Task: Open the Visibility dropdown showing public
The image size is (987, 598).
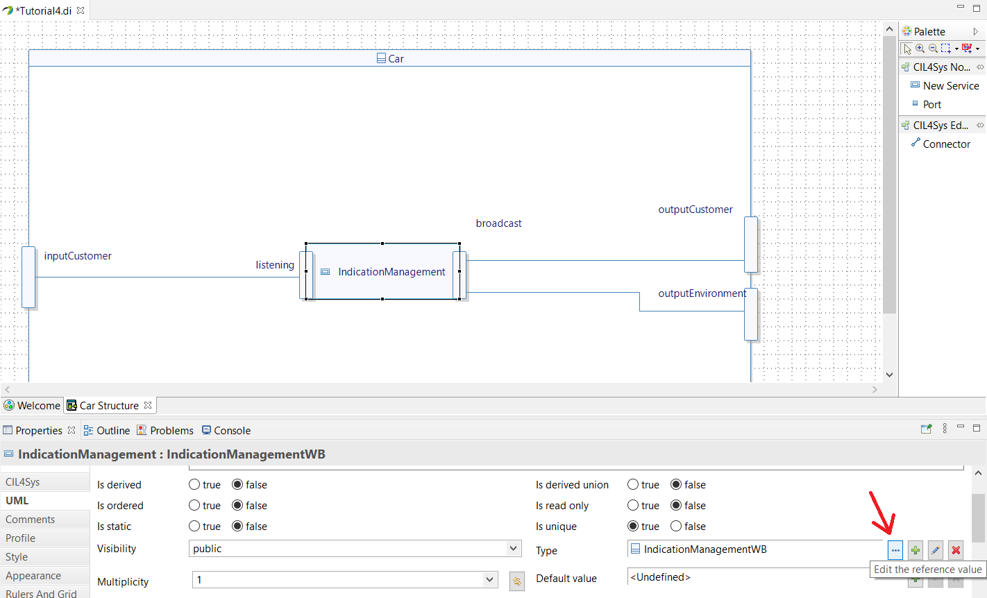Action: coord(355,549)
